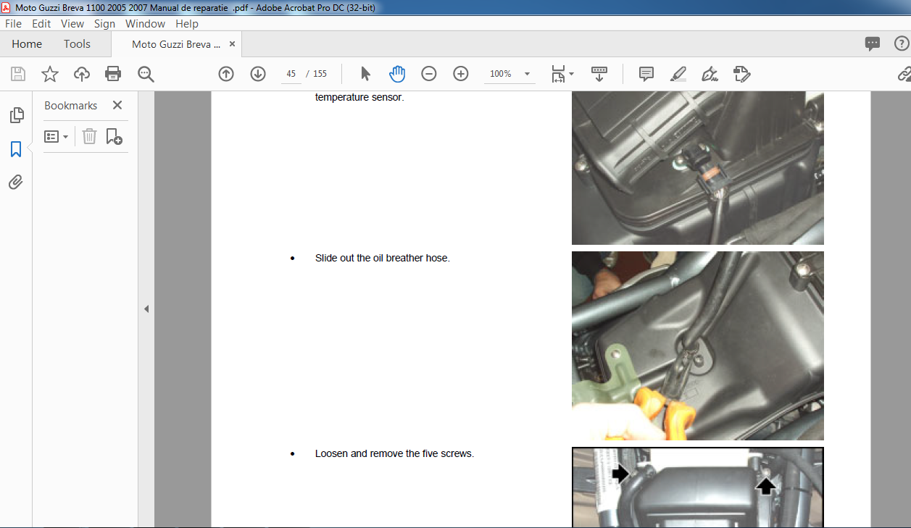
Task: Click the stamp tool icon
Action: [x=741, y=74]
